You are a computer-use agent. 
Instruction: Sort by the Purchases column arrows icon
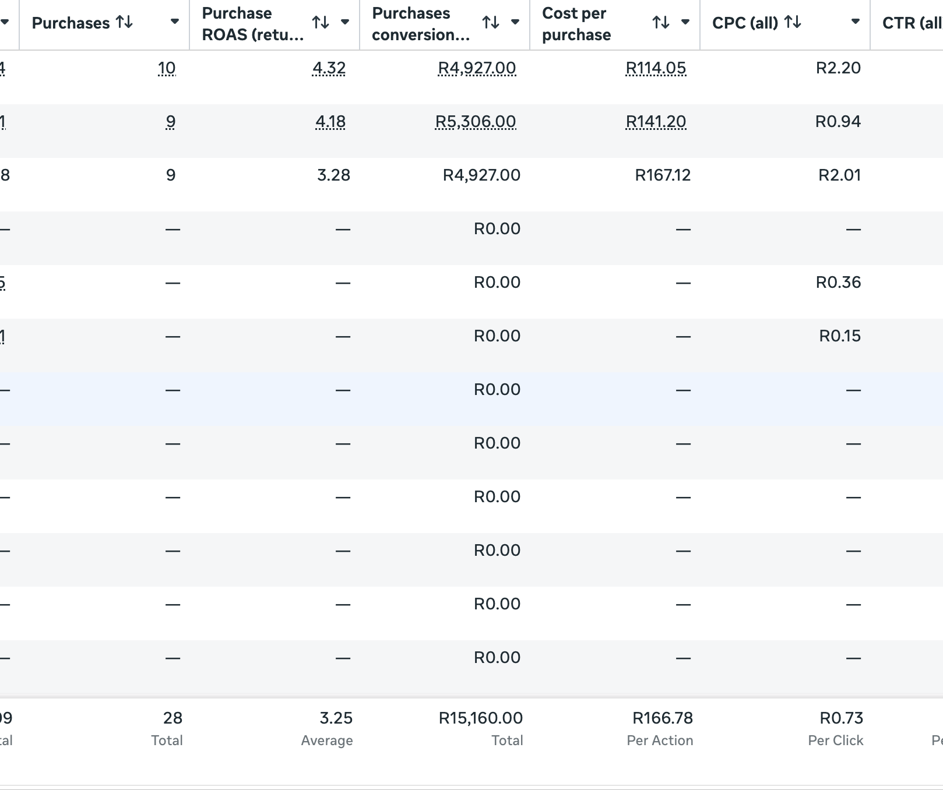124,23
